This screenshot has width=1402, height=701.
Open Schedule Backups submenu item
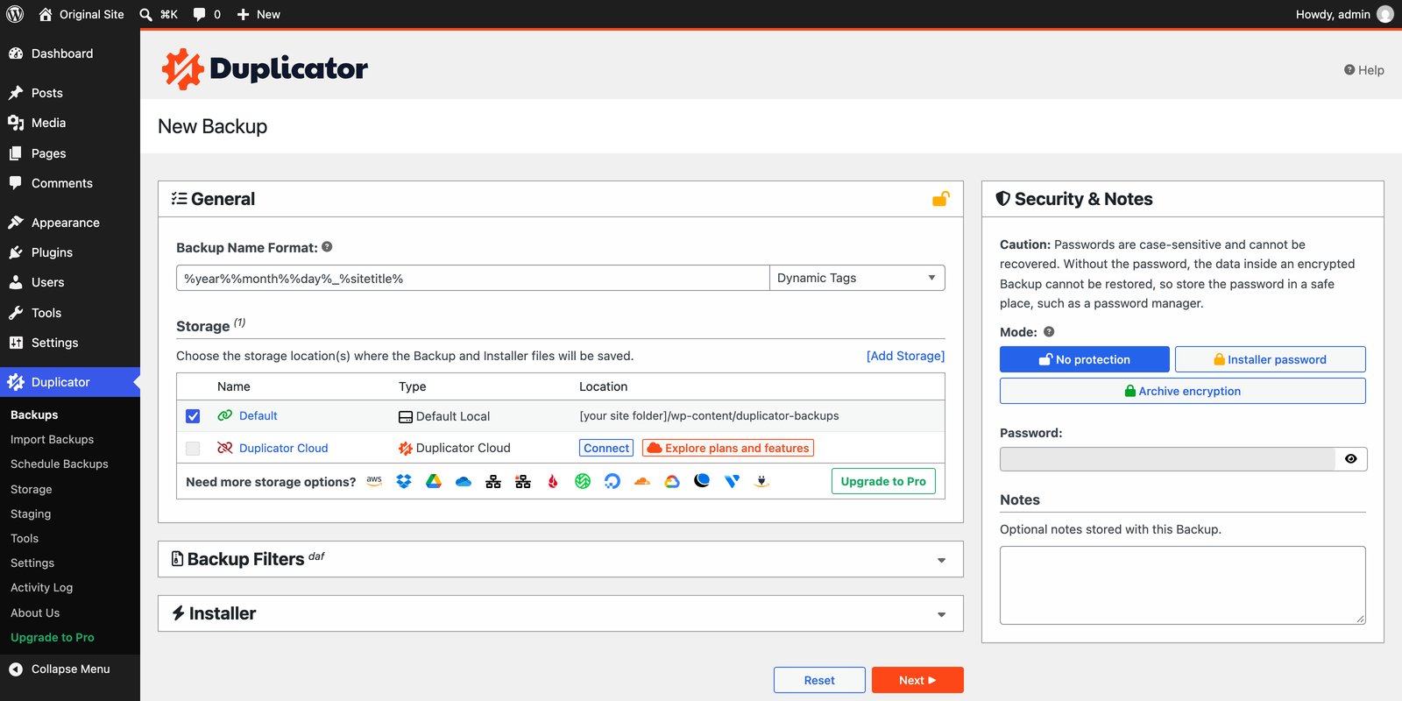(60, 464)
